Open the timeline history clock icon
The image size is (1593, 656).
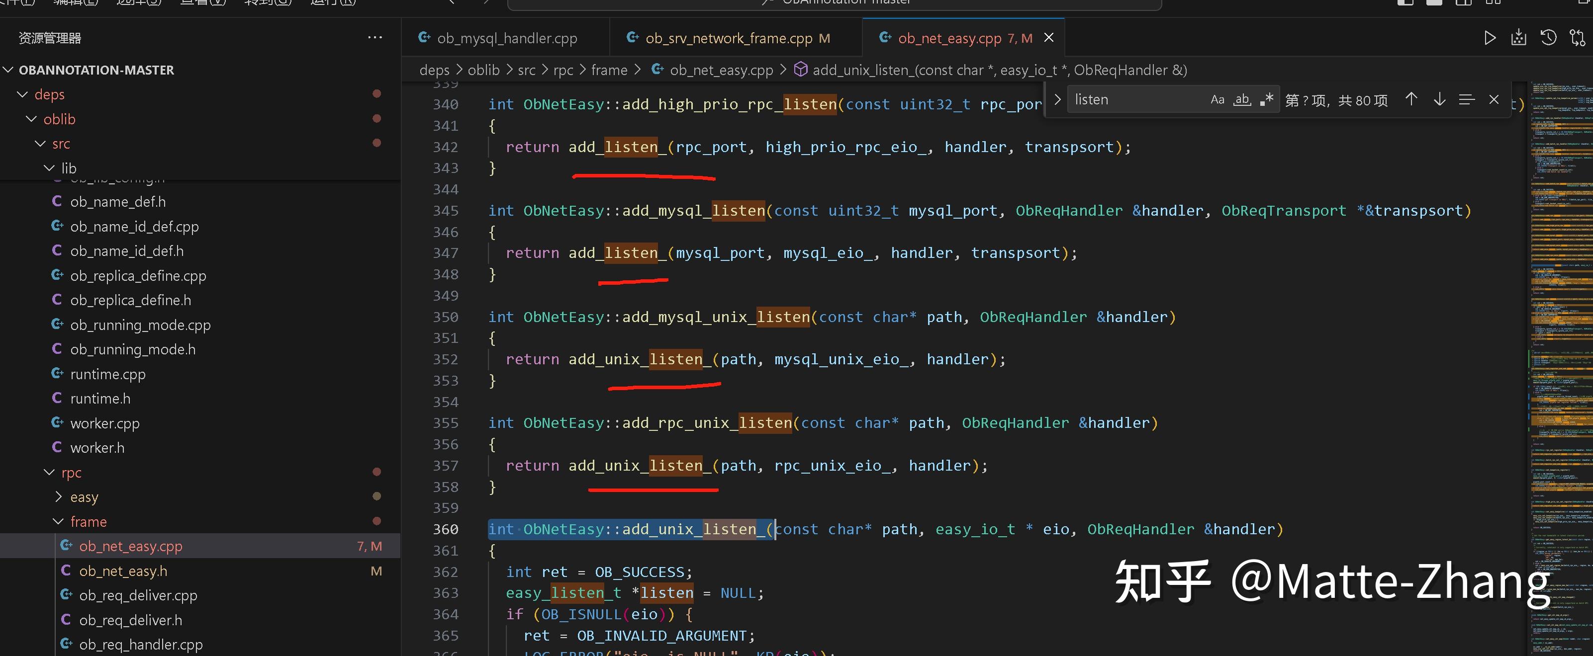pyautogui.click(x=1548, y=38)
